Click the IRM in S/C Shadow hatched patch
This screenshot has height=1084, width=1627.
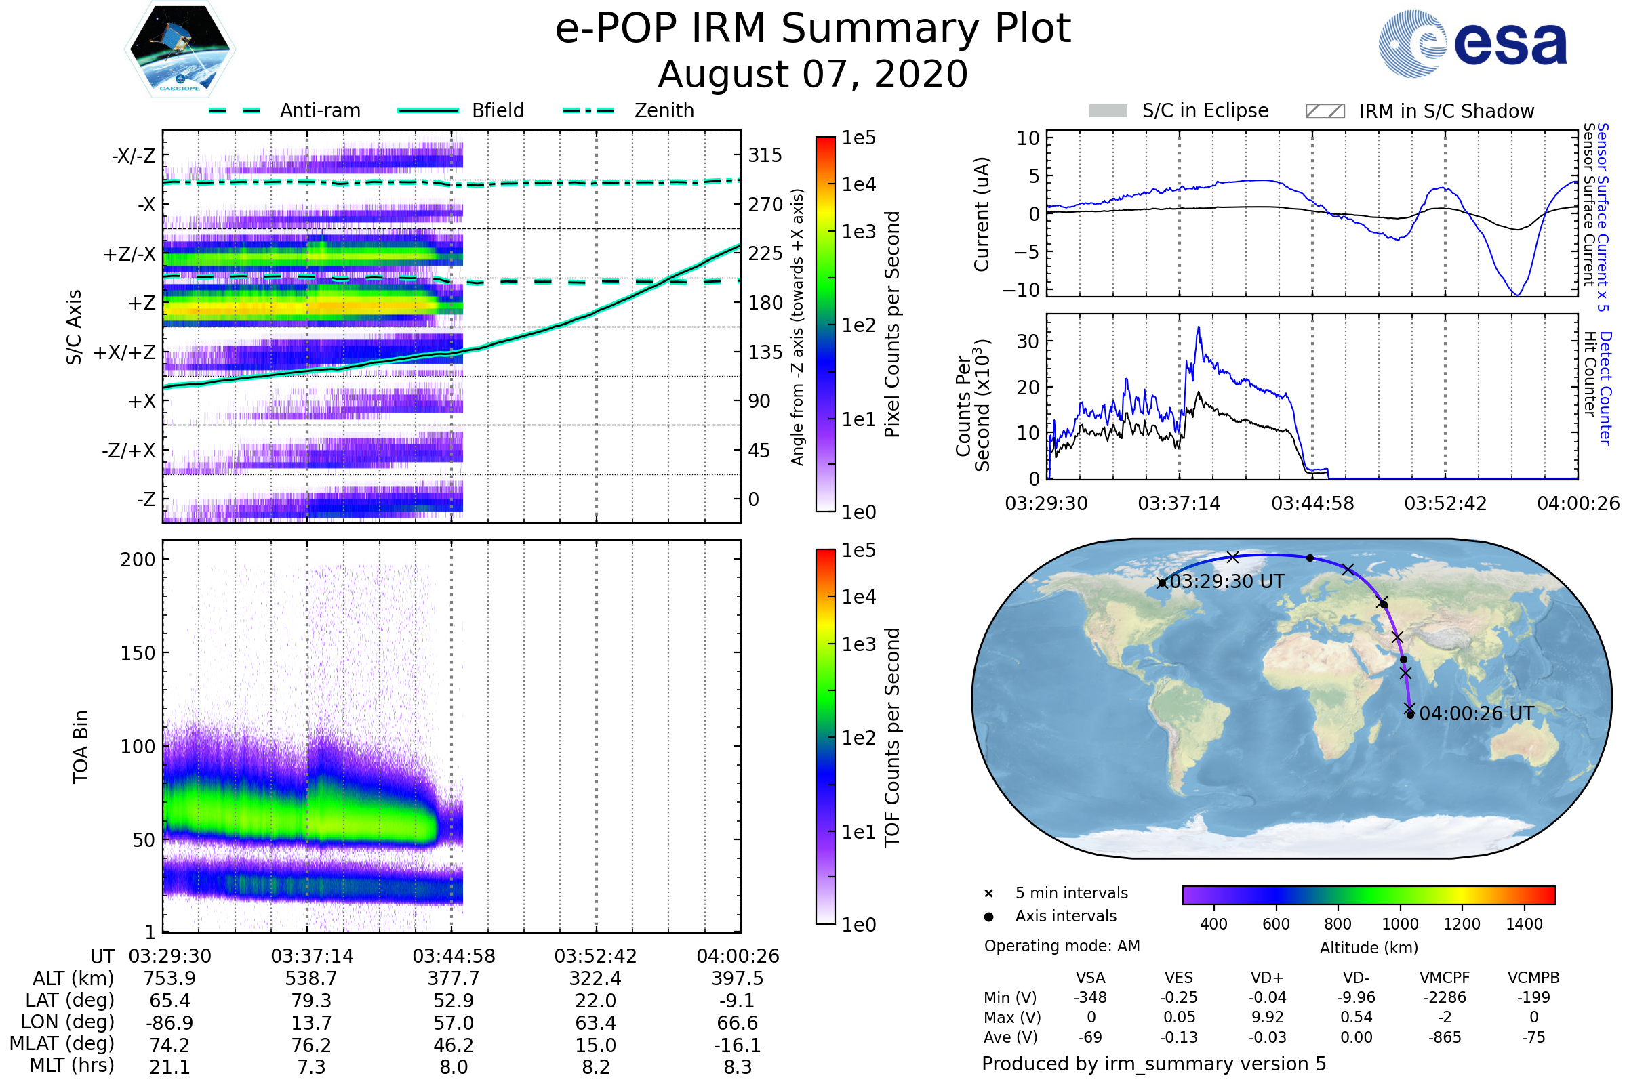pos(1325,111)
